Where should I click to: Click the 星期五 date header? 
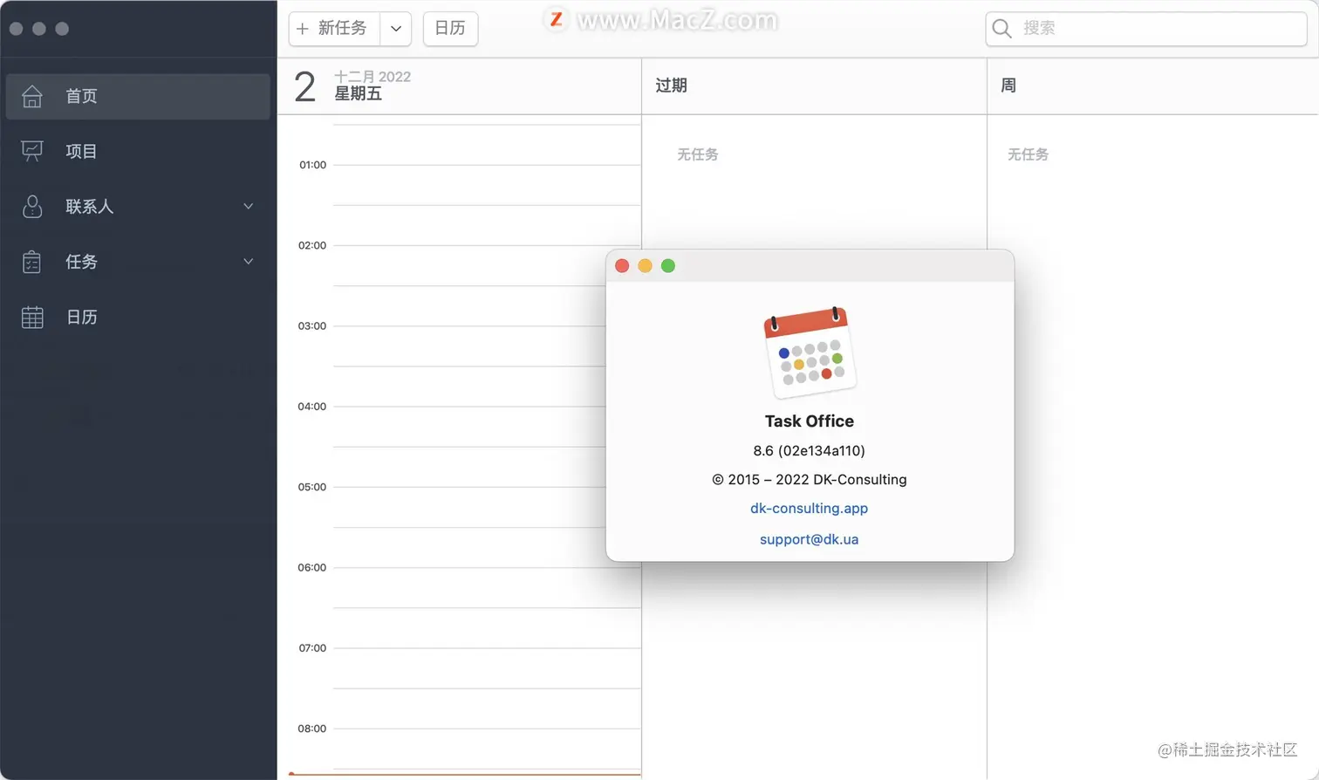click(x=359, y=93)
